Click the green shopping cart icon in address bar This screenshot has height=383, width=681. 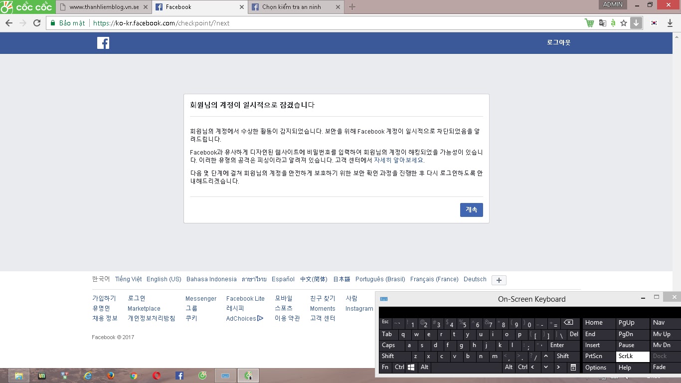click(x=589, y=23)
